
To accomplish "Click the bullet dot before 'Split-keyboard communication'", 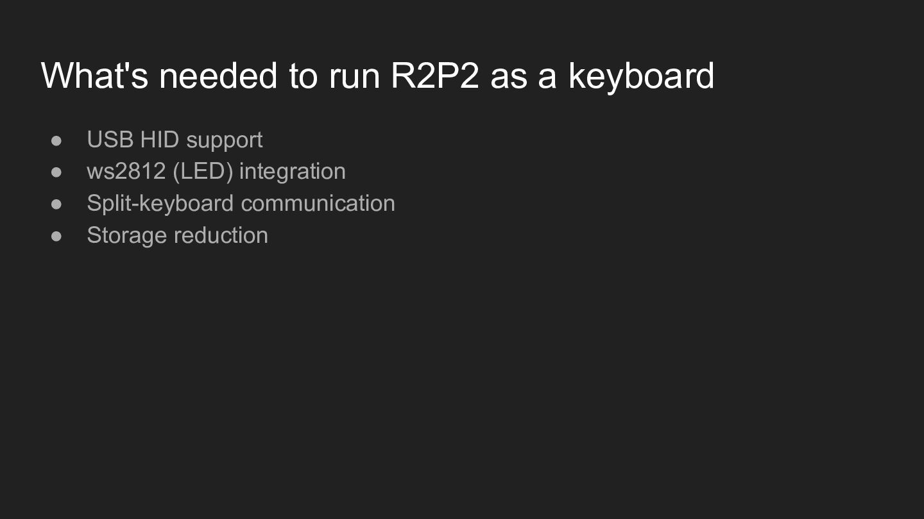I will (56, 204).
